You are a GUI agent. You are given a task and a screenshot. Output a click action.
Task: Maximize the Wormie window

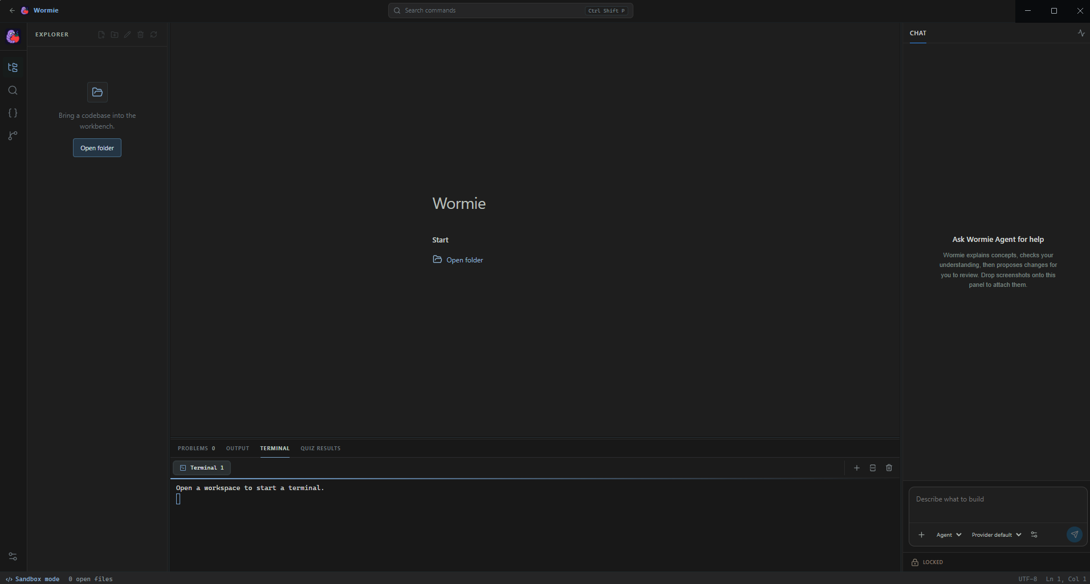[x=1054, y=11]
